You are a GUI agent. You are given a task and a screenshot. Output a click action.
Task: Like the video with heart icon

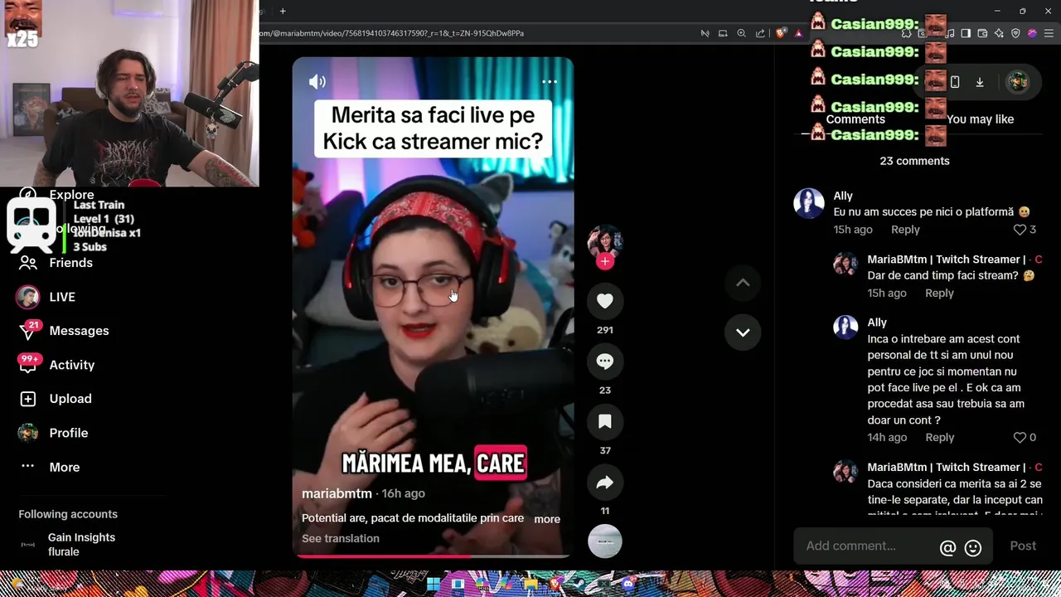pos(605,301)
